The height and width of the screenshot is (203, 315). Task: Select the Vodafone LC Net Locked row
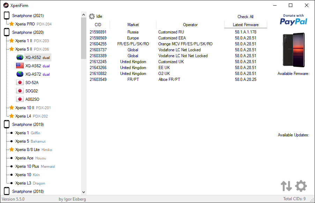tap(177, 50)
